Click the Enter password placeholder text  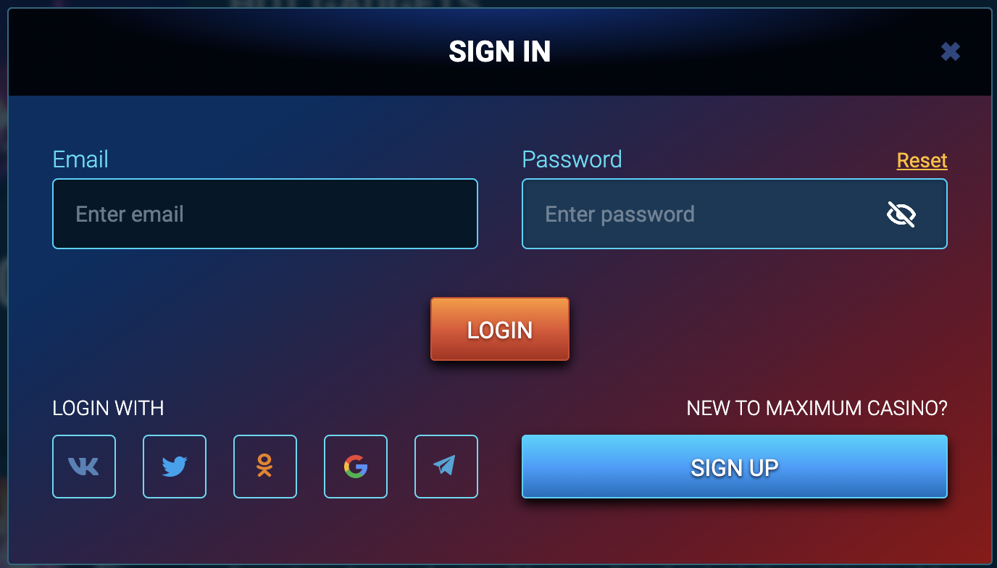pyautogui.click(x=620, y=214)
